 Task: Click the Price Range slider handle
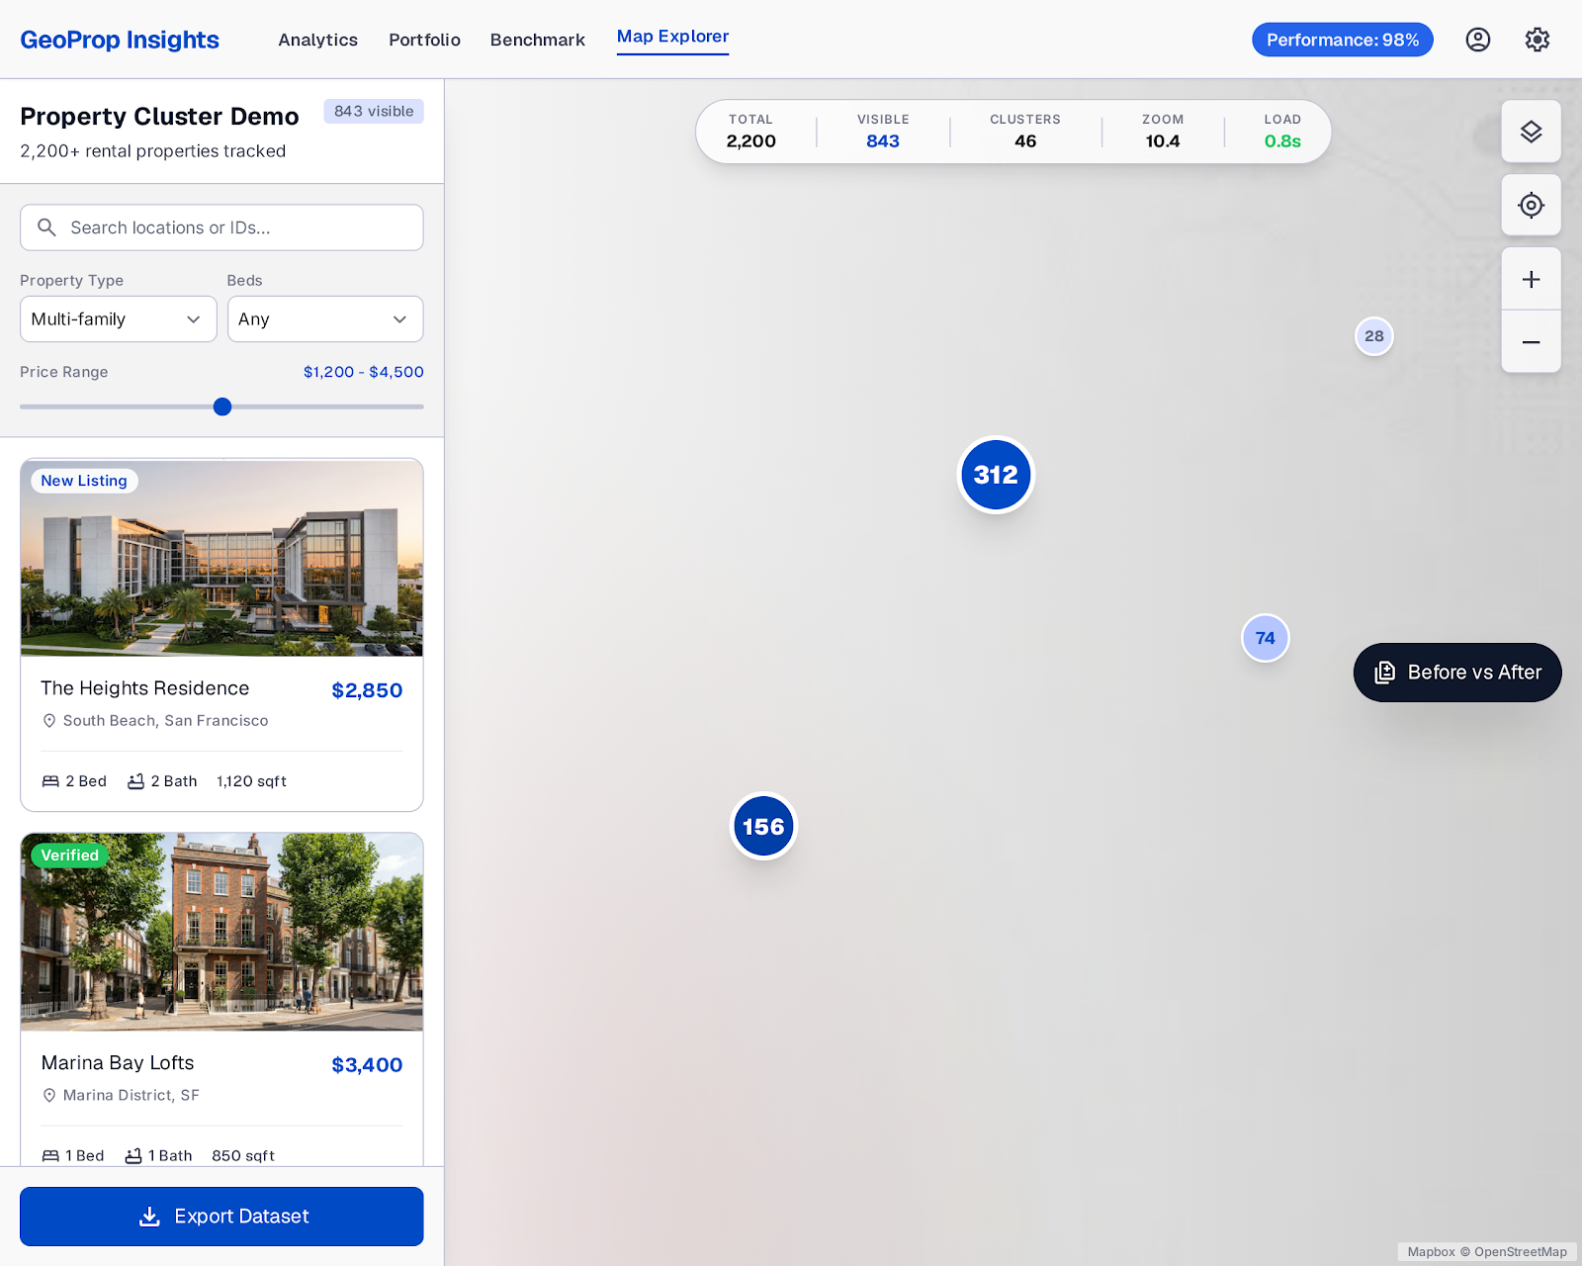tap(222, 407)
